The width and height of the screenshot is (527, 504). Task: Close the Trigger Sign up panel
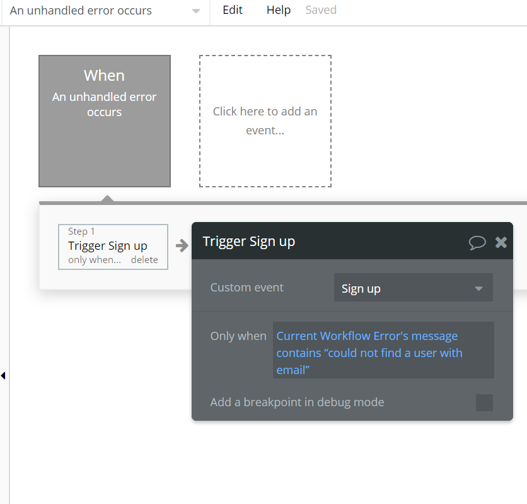point(501,242)
